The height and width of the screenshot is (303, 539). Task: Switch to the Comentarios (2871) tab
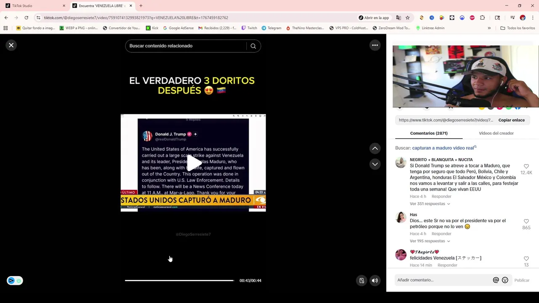429,133
